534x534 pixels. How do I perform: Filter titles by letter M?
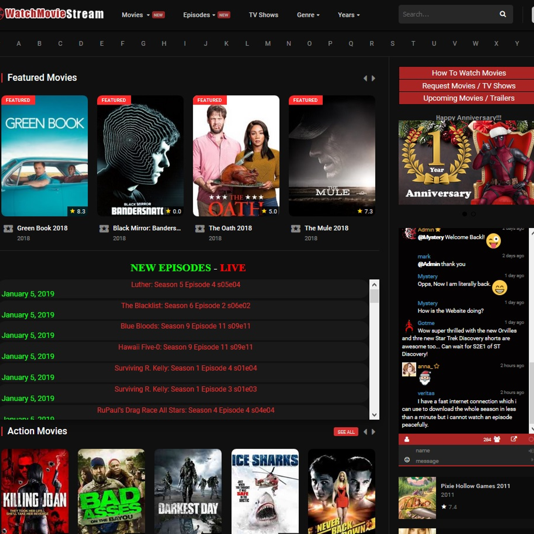point(268,43)
